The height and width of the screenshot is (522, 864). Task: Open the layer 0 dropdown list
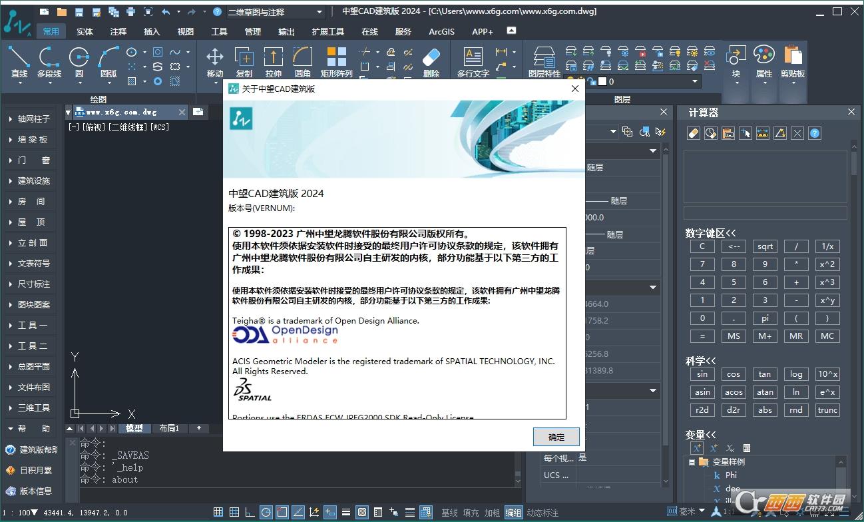tap(650, 81)
